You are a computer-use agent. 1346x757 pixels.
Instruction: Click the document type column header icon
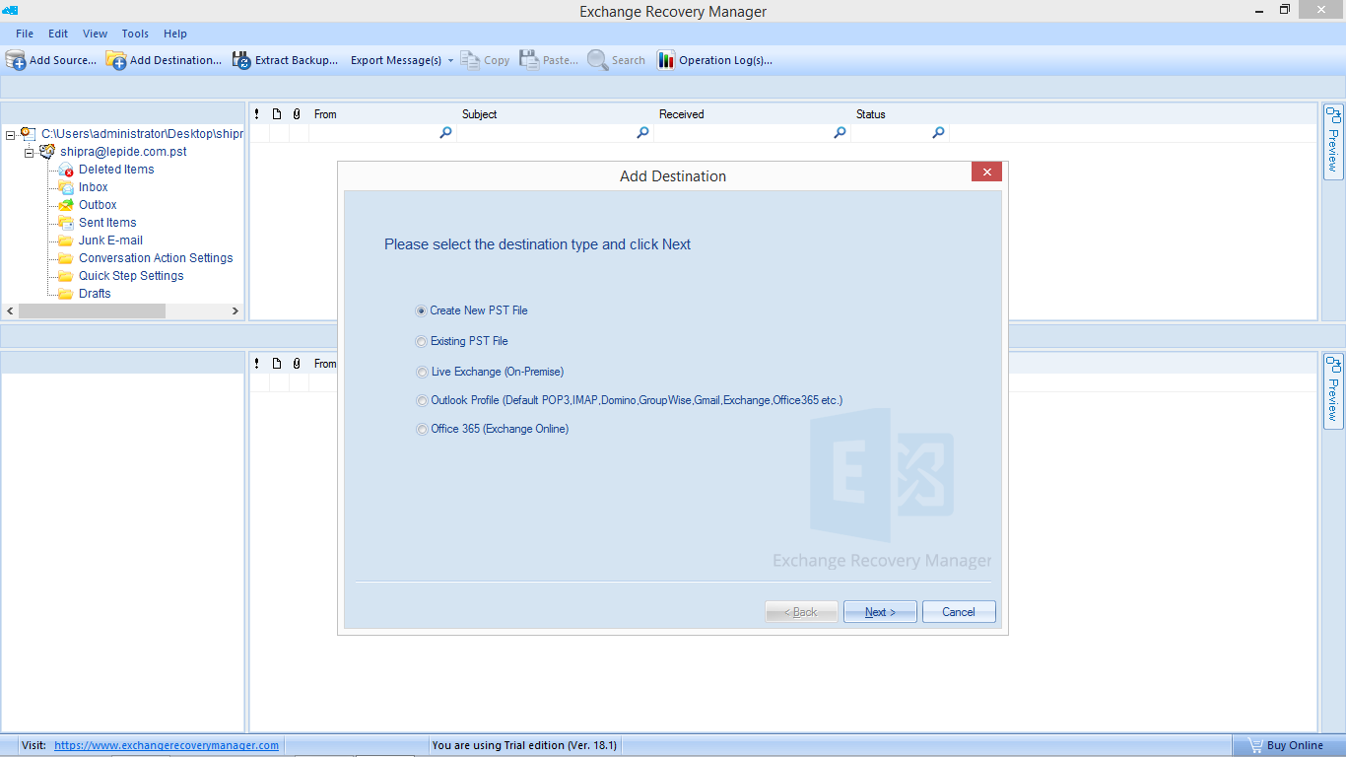277,114
